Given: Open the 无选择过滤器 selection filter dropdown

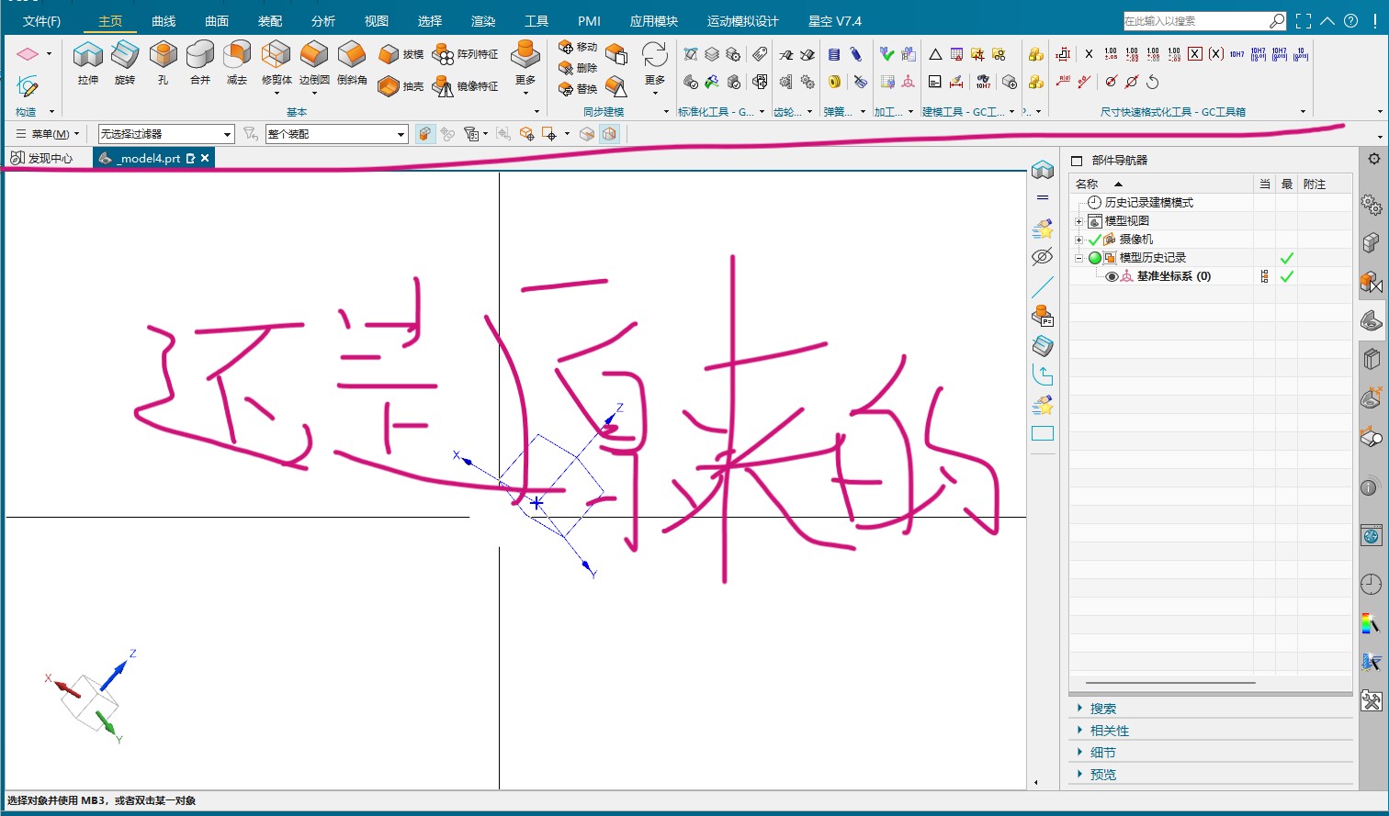Looking at the screenshot, I should point(166,134).
